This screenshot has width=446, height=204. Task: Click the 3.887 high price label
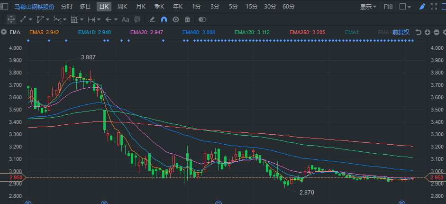88,57
